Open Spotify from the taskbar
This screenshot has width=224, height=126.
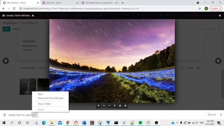[x=140, y=122]
